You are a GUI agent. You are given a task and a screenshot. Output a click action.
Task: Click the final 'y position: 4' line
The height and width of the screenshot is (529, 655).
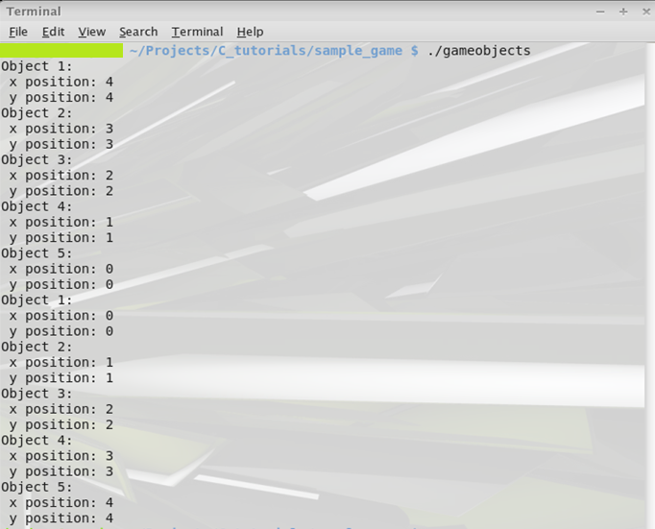pyautogui.click(x=61, y=517)
